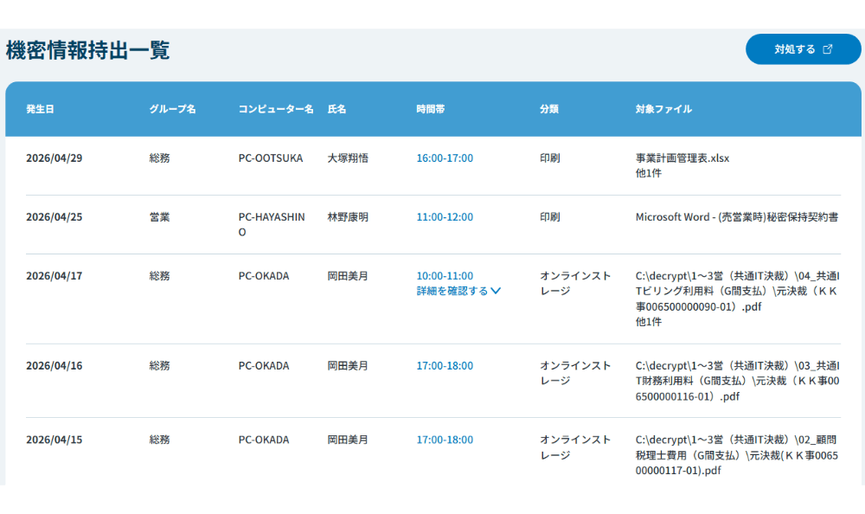Viewport: 865px width, 514px height.
Task: Open the 11:00-12:00 time link
Action: coord(445,217)
